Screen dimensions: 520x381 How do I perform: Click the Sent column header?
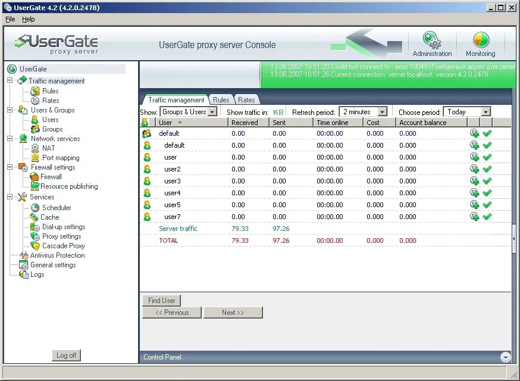[x=291, y=123]
